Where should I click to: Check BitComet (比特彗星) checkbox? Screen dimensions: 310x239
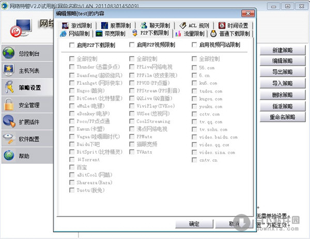[72, 98]
